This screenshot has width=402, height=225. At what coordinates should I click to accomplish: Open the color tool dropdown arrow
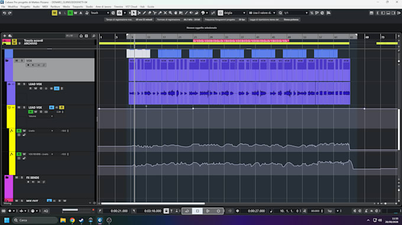207,13
